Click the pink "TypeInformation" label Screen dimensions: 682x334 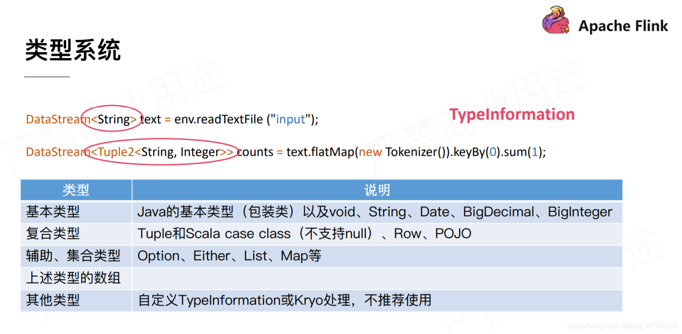pos(512,114)
